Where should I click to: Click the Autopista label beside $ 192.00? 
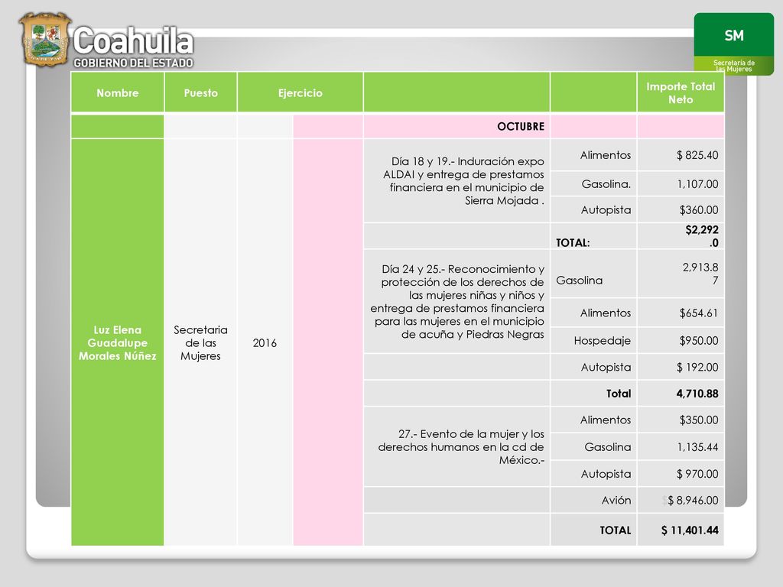point(606,368)
